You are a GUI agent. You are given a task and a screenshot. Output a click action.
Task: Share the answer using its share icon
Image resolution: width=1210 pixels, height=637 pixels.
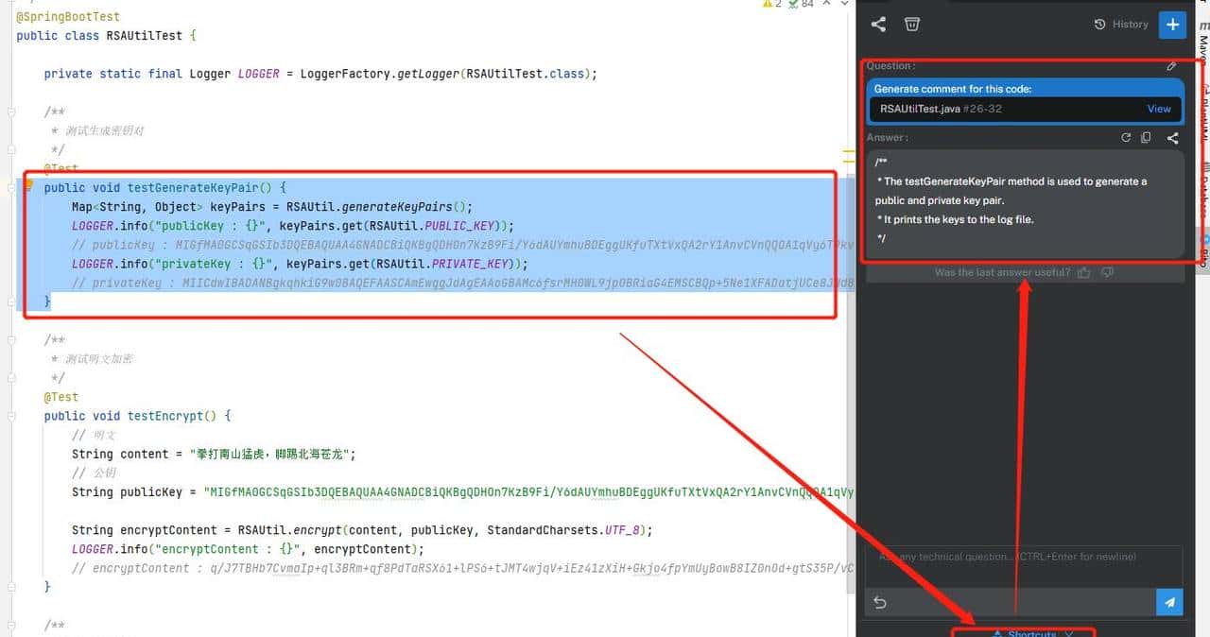[1172, 138]
